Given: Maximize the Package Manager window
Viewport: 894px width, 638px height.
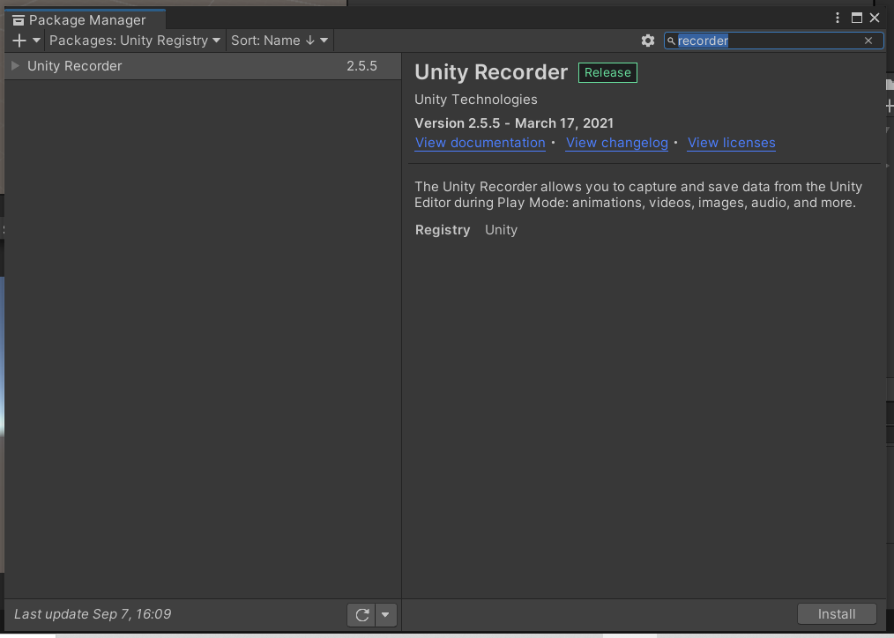Looking at the screenshot, I should pyautogui.click(x=856, y=19).
